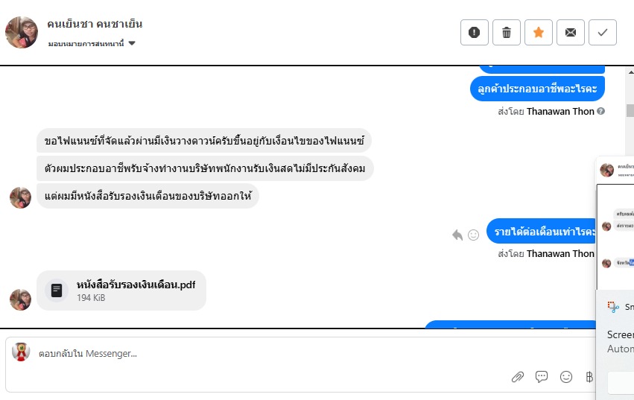Click the Messenger reply text field

(x=298, y=353)
